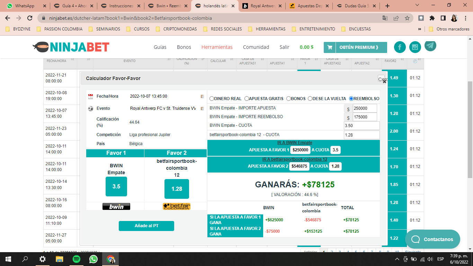Viewport: 473px width, 266px height.
Task: Show hidden system tray icons
Action: [397, 259]
